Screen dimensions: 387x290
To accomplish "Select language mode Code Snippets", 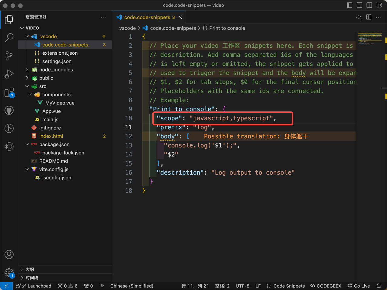I will [x=286, y=286].
